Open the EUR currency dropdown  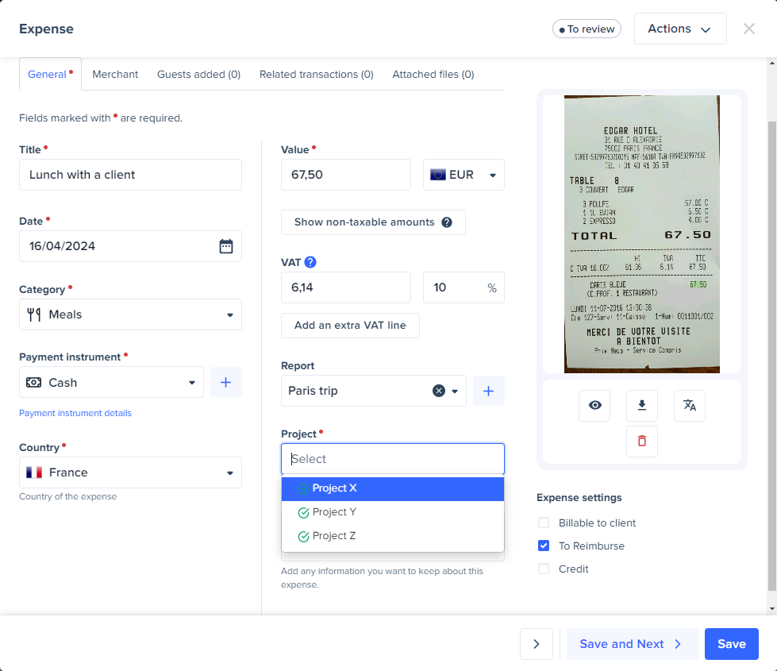coord(464,175)
